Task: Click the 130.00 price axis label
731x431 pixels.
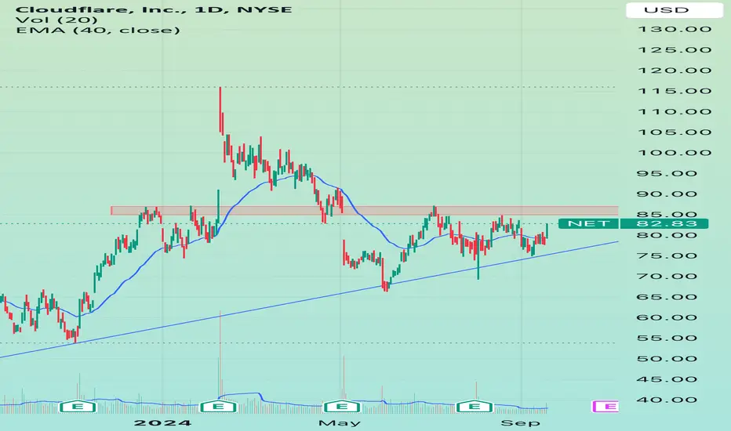Action: [x=674, y=29]
